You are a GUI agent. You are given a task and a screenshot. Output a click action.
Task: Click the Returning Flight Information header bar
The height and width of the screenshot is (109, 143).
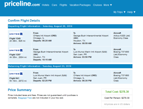pyautogui.click(x=70, y=66)
